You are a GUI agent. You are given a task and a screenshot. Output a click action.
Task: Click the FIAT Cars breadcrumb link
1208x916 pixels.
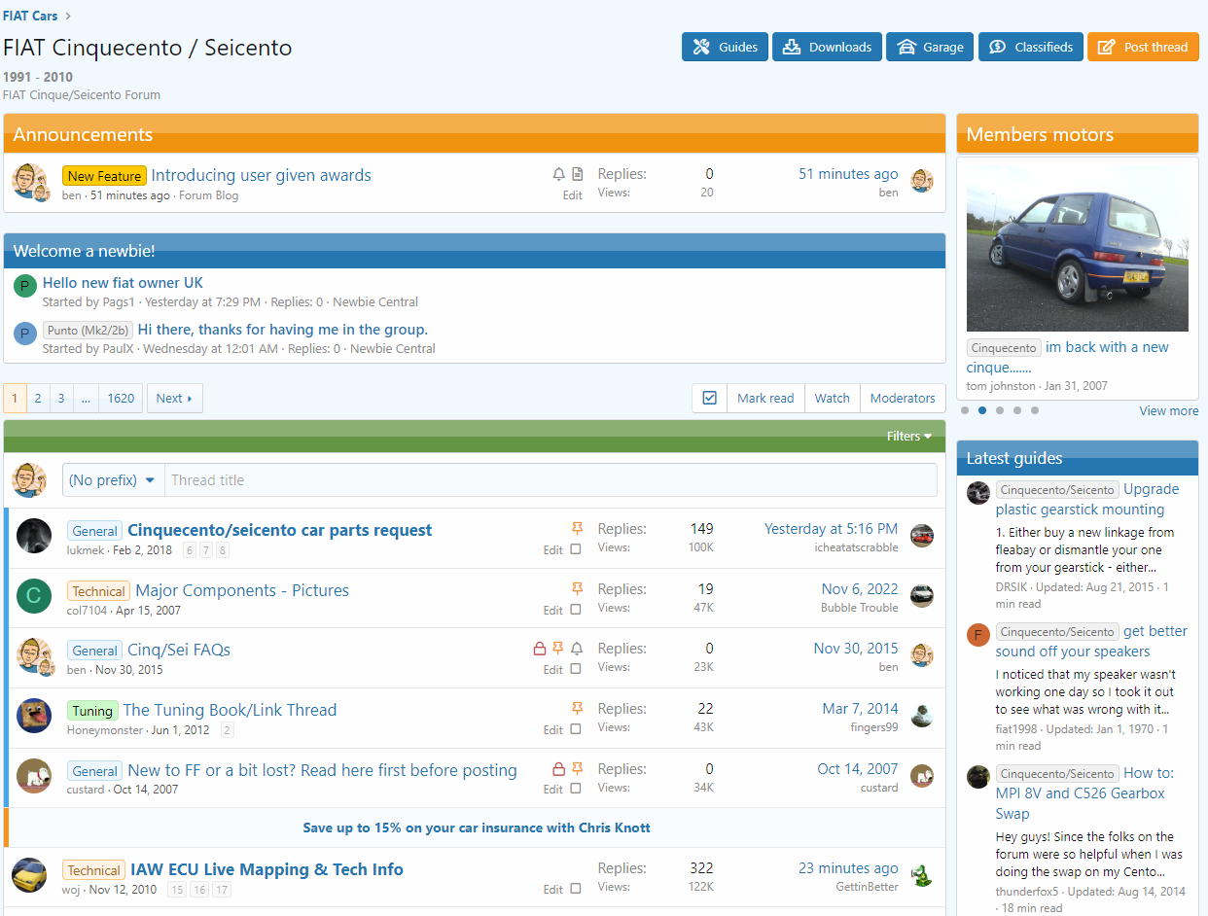pos(30,16)
